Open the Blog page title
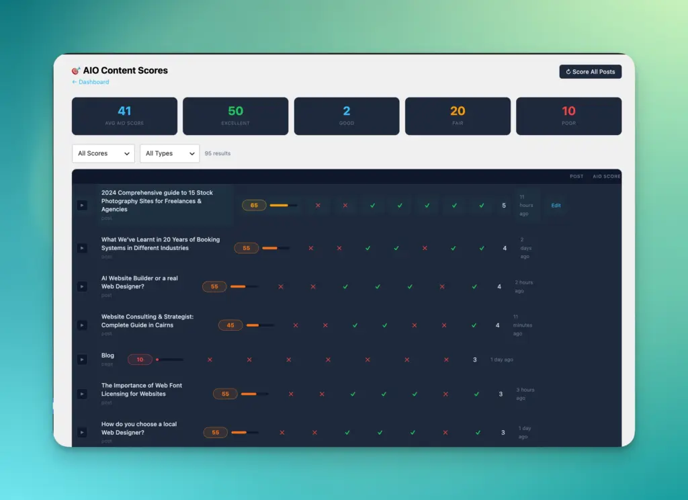Viewport: 688px width, 500px height. (x=107, y=356)
